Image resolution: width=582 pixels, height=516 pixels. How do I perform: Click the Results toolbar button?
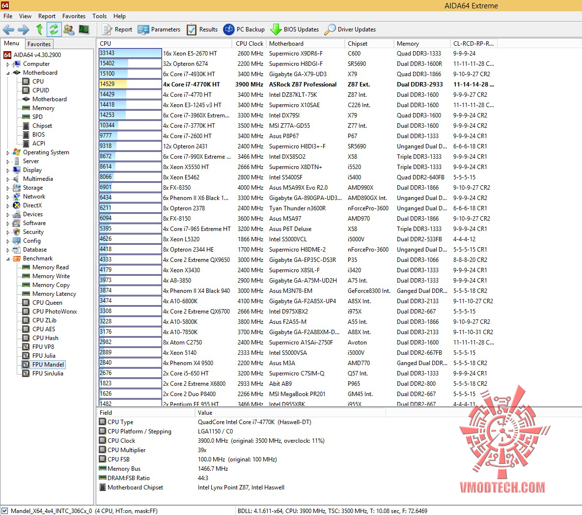click(x=202, y=29)
